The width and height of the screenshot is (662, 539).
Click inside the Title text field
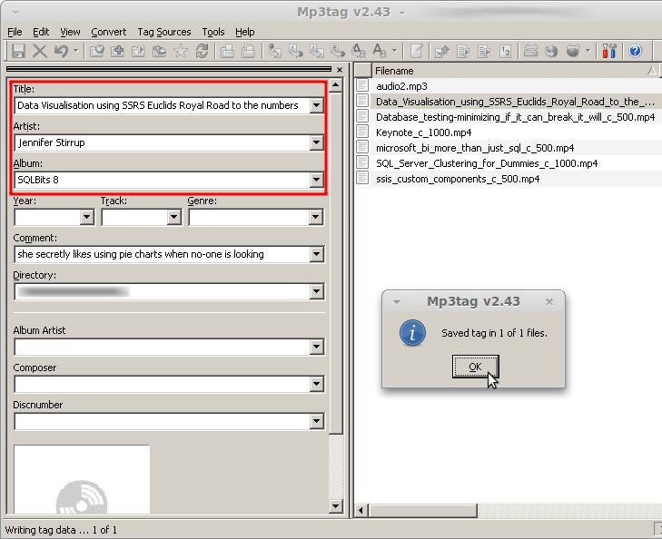[x=163, y=105]
